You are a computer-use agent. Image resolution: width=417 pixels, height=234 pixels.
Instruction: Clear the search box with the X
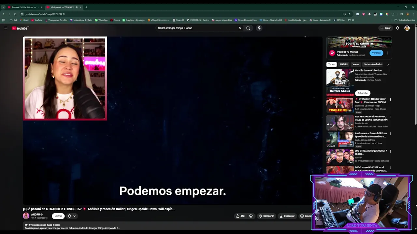click(240, 28)
